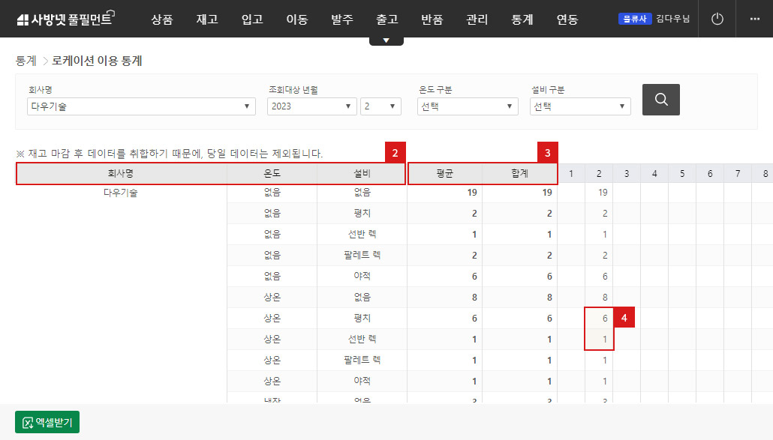The width and height of the screenshot is (773, 440).
Task: Open the 출고 menu
Action: [386, 19]
